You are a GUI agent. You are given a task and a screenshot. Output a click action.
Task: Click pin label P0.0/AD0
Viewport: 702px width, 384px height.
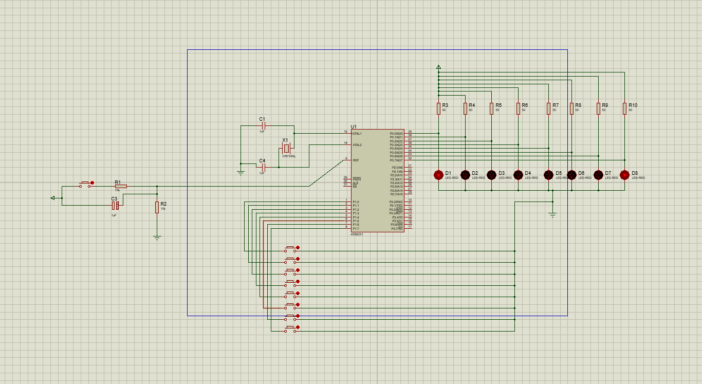coord(396,134)
